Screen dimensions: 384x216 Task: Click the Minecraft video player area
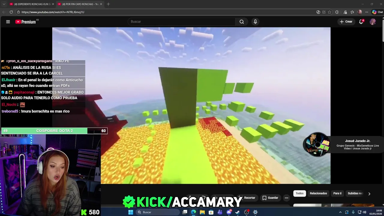pyautogui.click(x=191, y=105)
